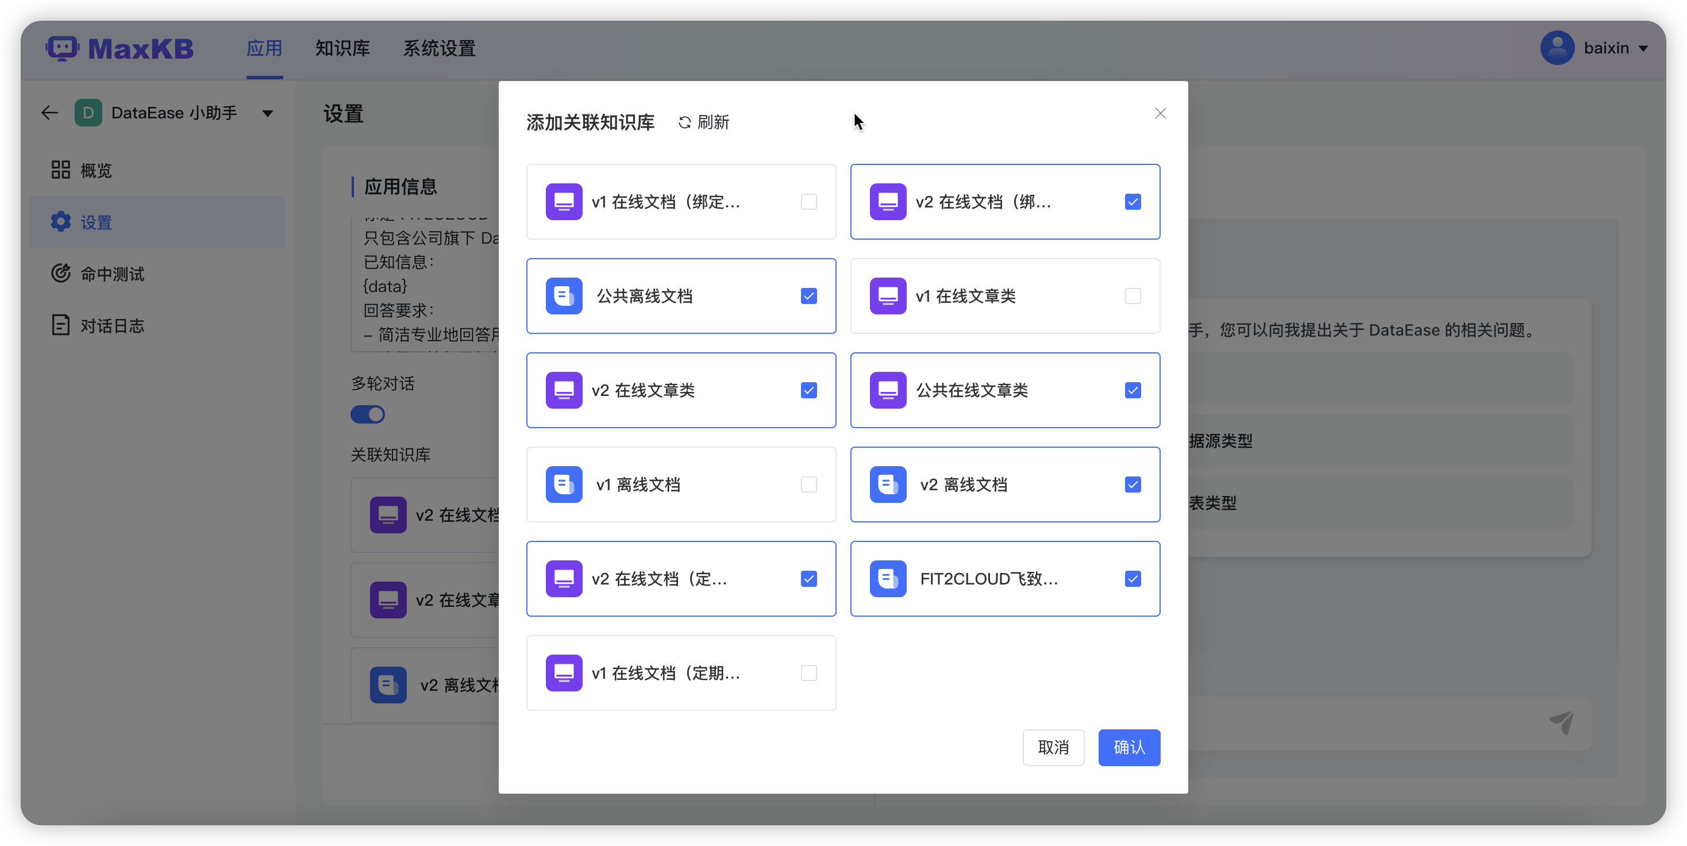Toggle the 多轮对话 switch off
The image size is (1687, 846).
pos(368,414)
